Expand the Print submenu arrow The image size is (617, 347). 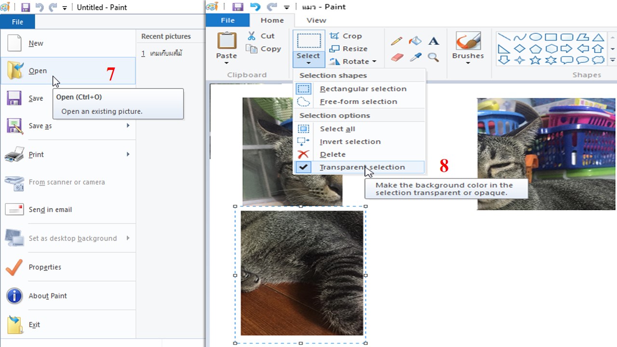[128, 154]
